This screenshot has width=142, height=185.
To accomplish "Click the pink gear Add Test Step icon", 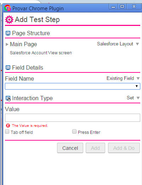I will [x=9, y=20].
